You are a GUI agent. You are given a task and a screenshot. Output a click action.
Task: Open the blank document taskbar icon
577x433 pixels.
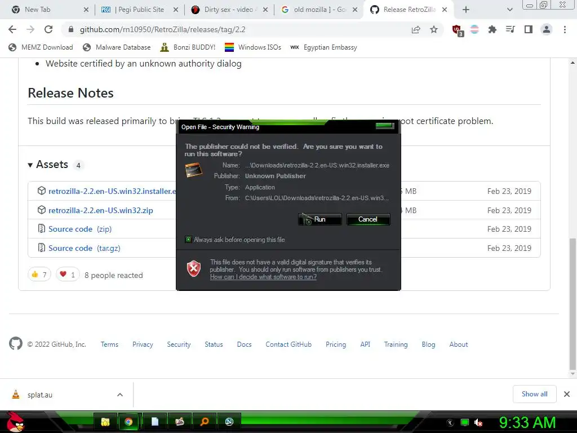[x=155, y=422]
